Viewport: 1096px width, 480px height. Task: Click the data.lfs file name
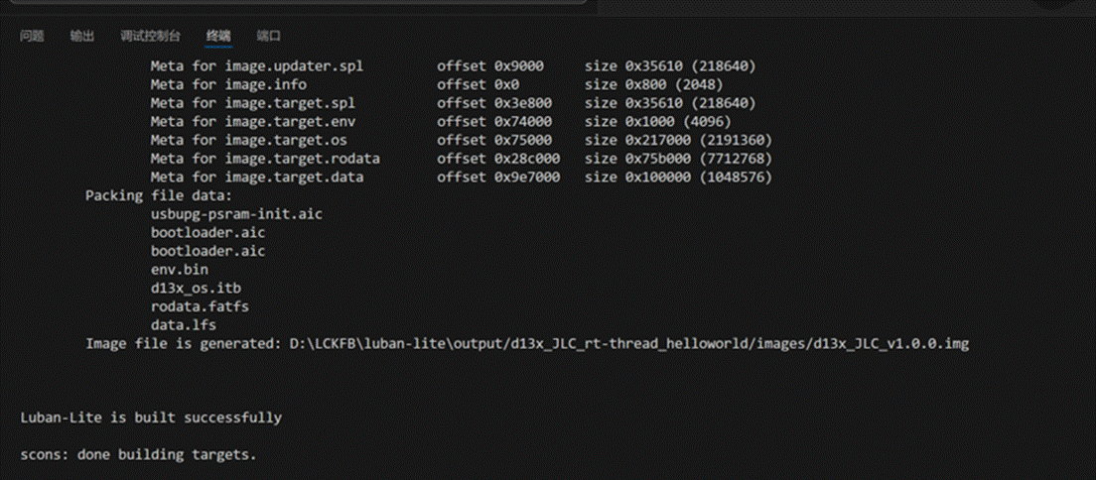184,324
